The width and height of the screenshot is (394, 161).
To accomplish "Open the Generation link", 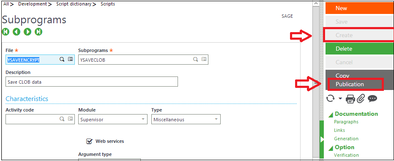I will [346, 139].
